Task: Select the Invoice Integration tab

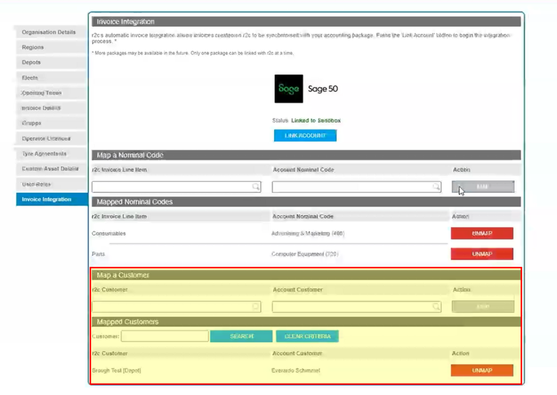Action: point(49,199)
